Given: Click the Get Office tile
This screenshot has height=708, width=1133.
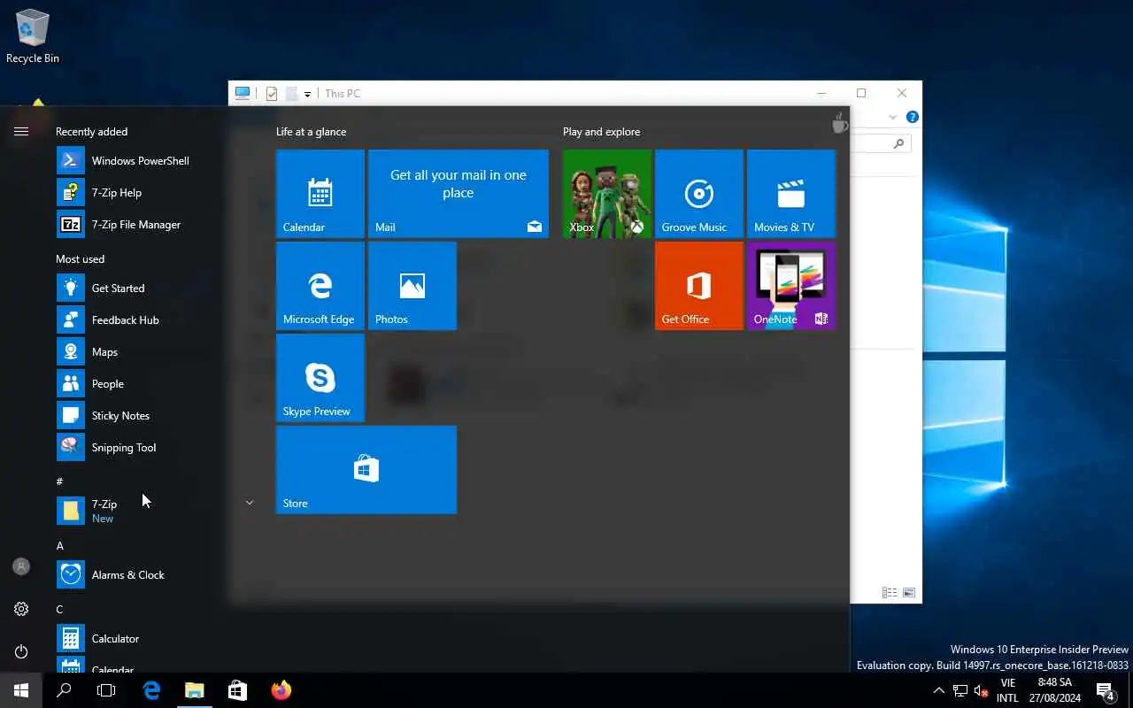Looking at the screenshot, I should [x=699, y=286].
